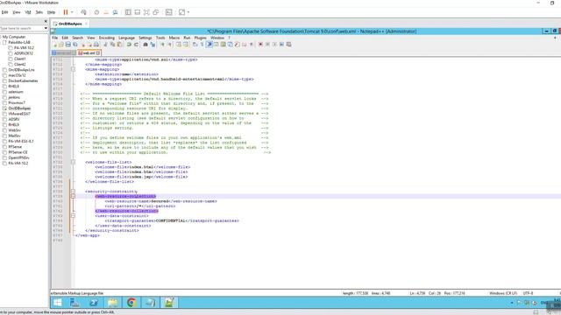The width and height of the screenshot is (561, 315).
Task: Switch to the web.xml tab
Action: click(89, 52)
